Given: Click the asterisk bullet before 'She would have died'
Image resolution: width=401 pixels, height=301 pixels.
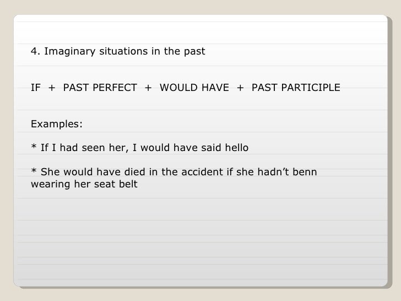Looking at the screenshot, I should 34,170.
